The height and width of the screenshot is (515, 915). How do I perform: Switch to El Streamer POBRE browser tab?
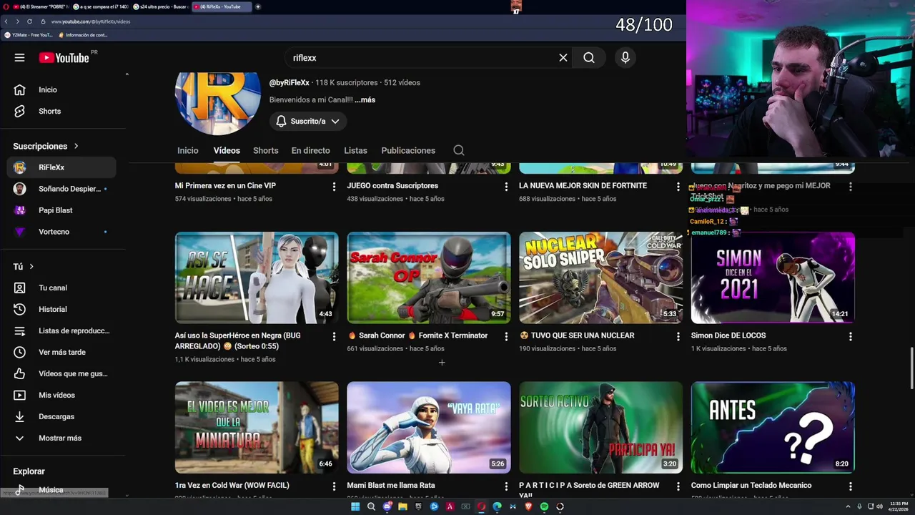pyautogui.click(x=43, y=6)
